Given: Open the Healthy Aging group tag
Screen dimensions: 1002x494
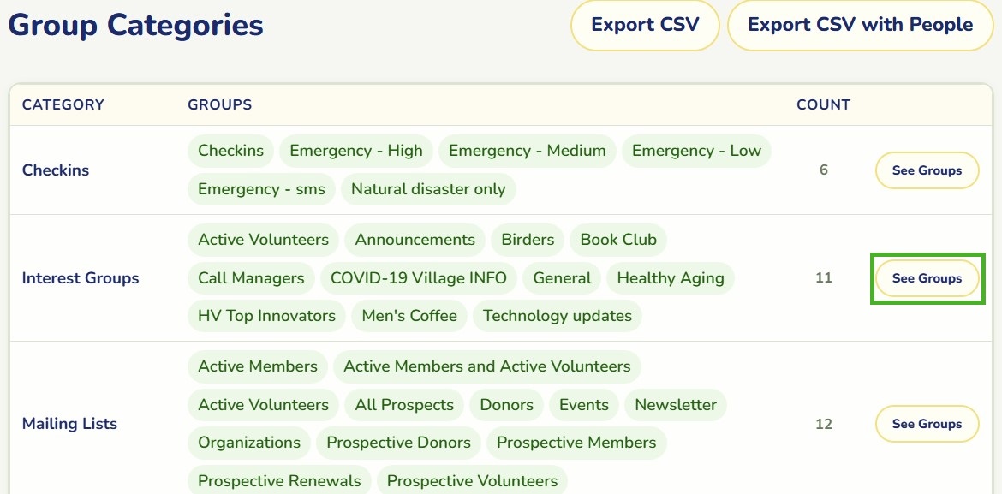Looking at the screenshot, I should [671, 278].
